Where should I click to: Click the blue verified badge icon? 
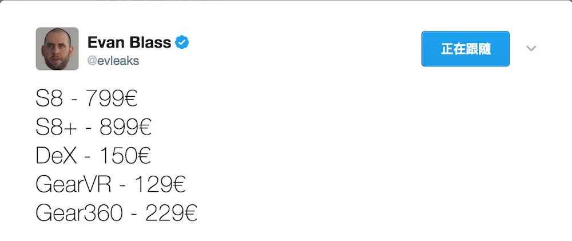[182, 42]
